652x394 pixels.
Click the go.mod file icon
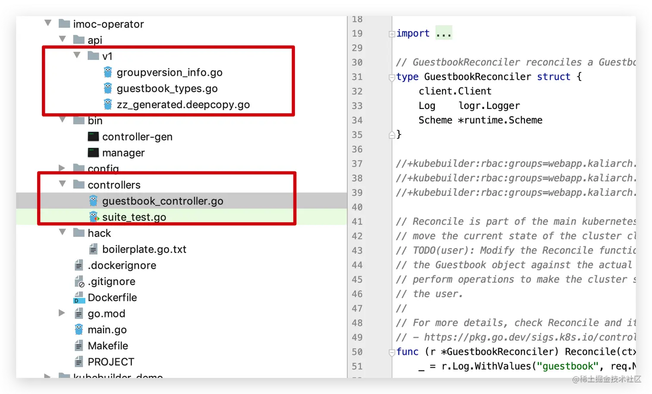(x=78, y=313)
